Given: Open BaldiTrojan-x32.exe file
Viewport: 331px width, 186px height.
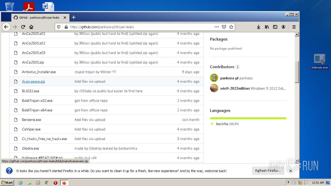Looking at the screenshot, I should pyautogui.click(x=37, y=100).
